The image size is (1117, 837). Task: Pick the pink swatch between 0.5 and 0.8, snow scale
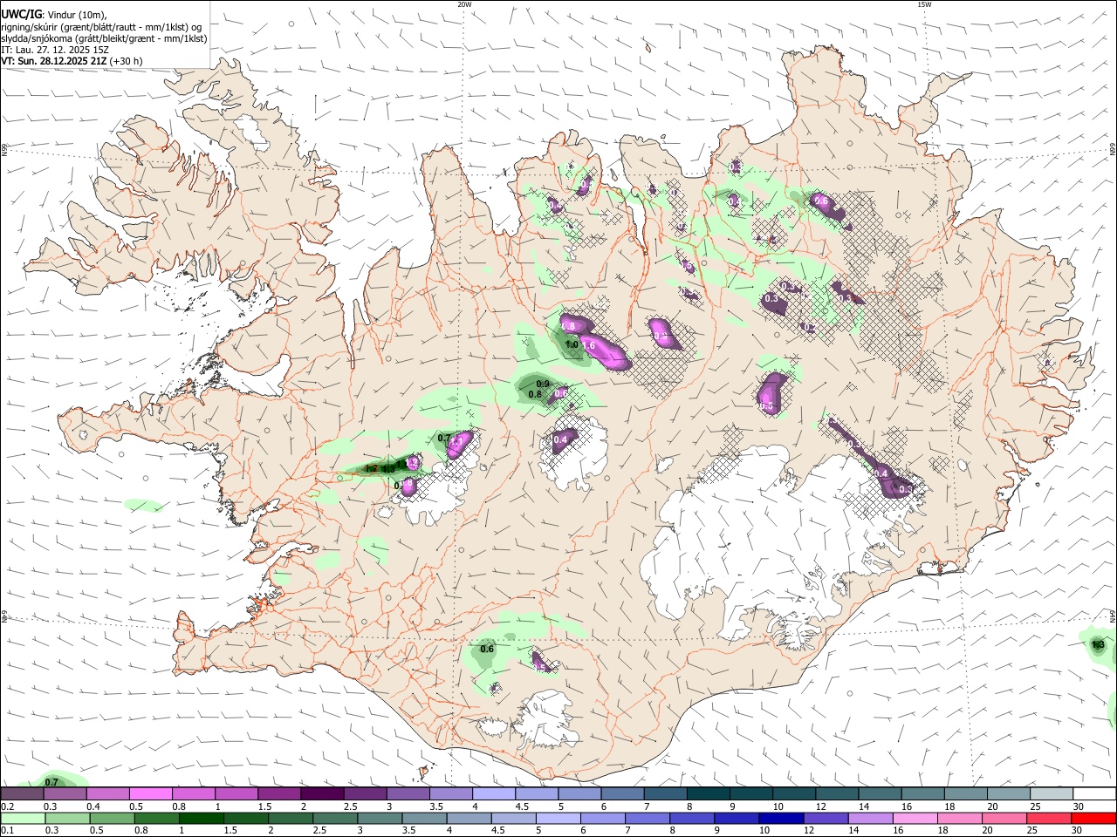150,793
